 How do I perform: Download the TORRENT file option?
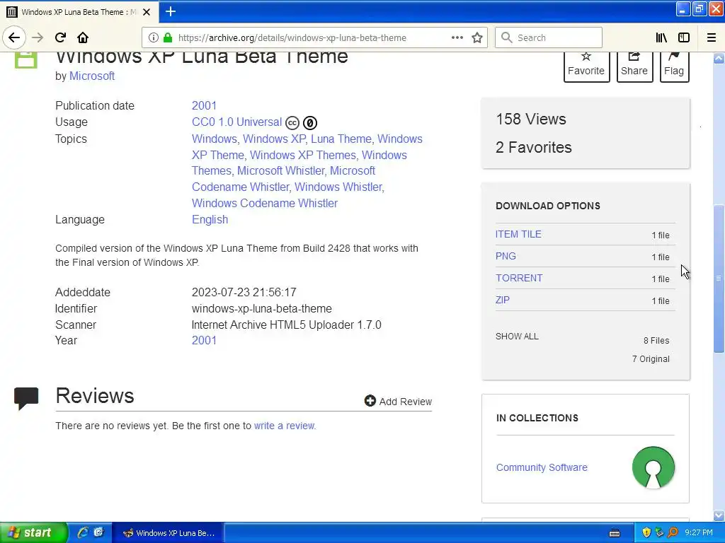coord(519,278)
